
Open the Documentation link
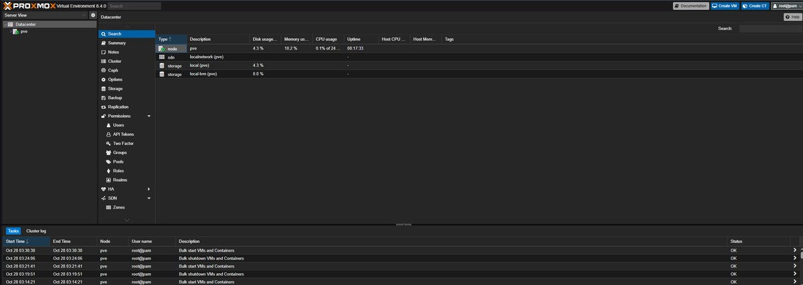tap(691, 5)
